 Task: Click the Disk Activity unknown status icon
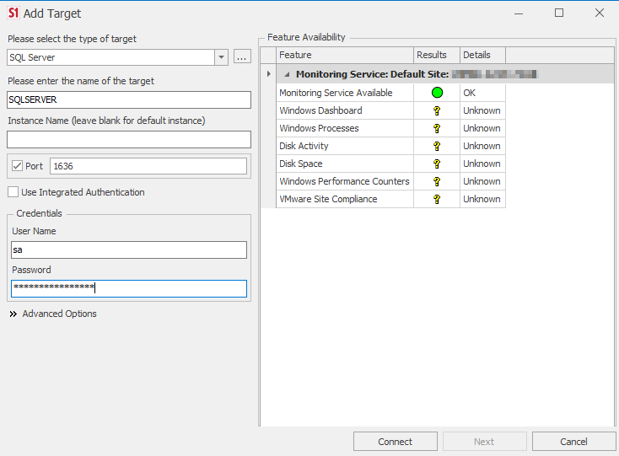coord(437,146)
